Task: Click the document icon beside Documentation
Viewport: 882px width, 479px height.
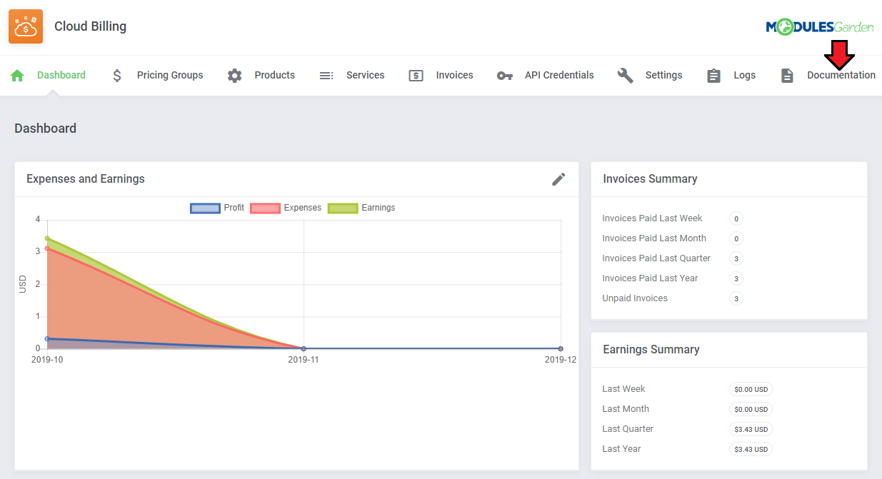Action: (x=787, y=76)
